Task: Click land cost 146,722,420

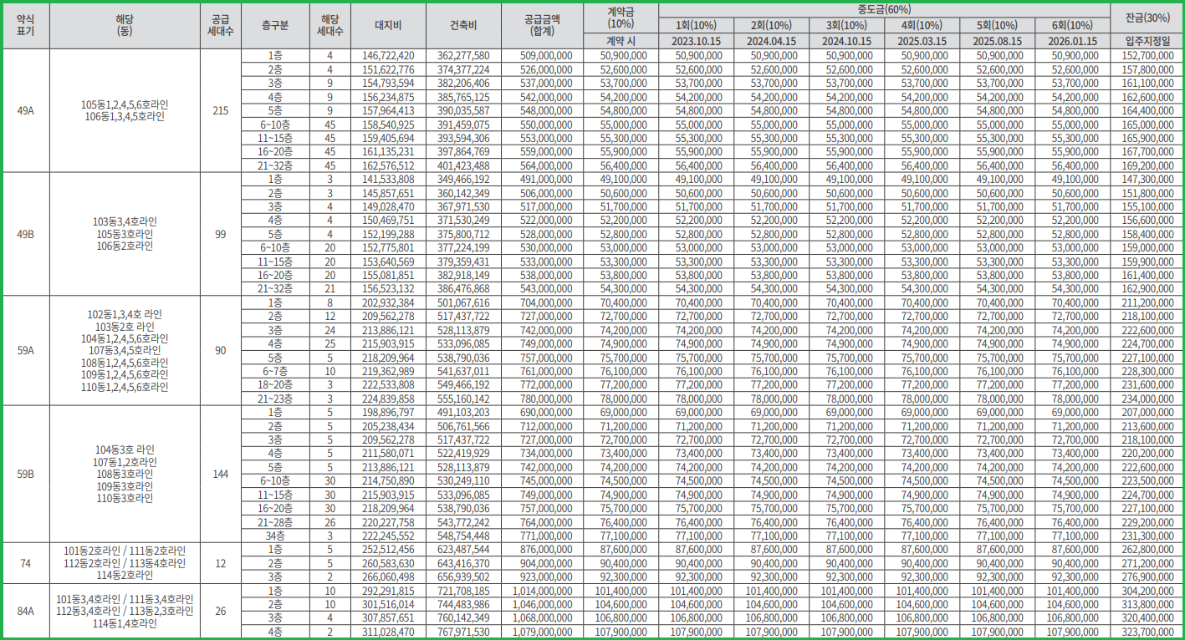Action: 388,55
